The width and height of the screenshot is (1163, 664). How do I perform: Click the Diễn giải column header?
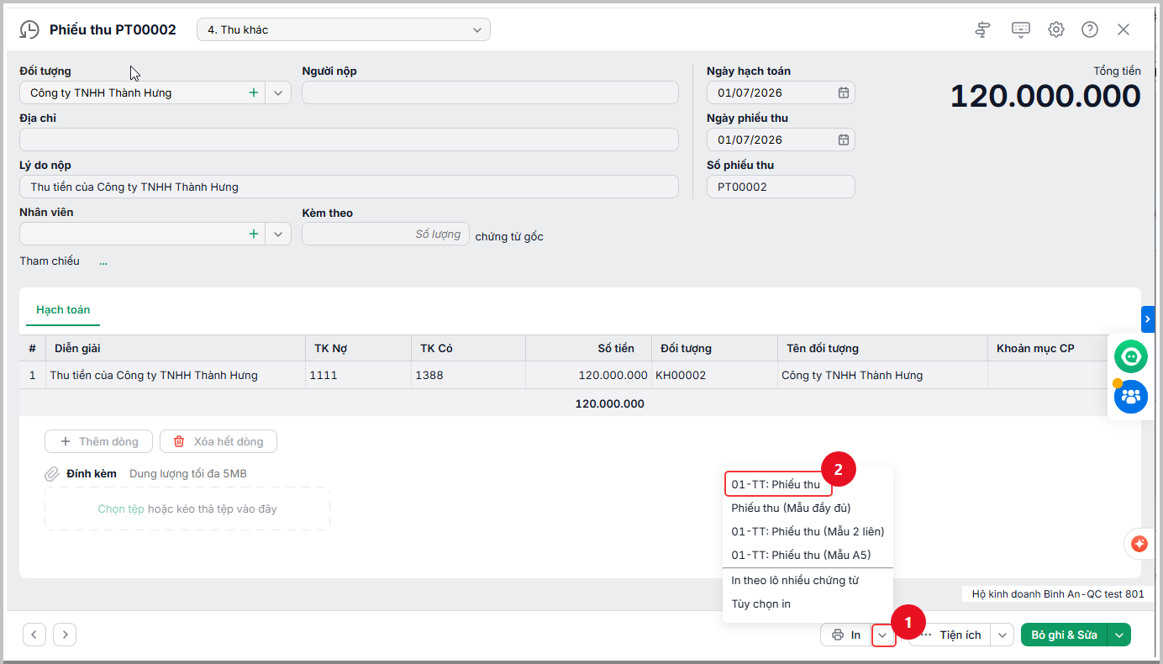click(x=176, y=348)
